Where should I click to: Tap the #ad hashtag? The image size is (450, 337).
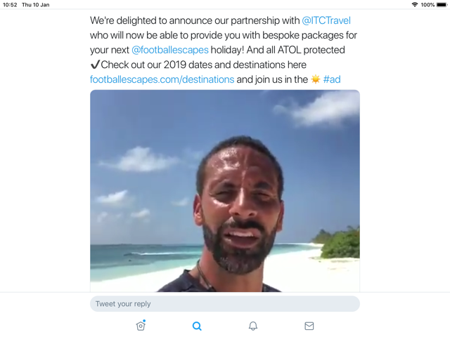(x=332, y=79)
